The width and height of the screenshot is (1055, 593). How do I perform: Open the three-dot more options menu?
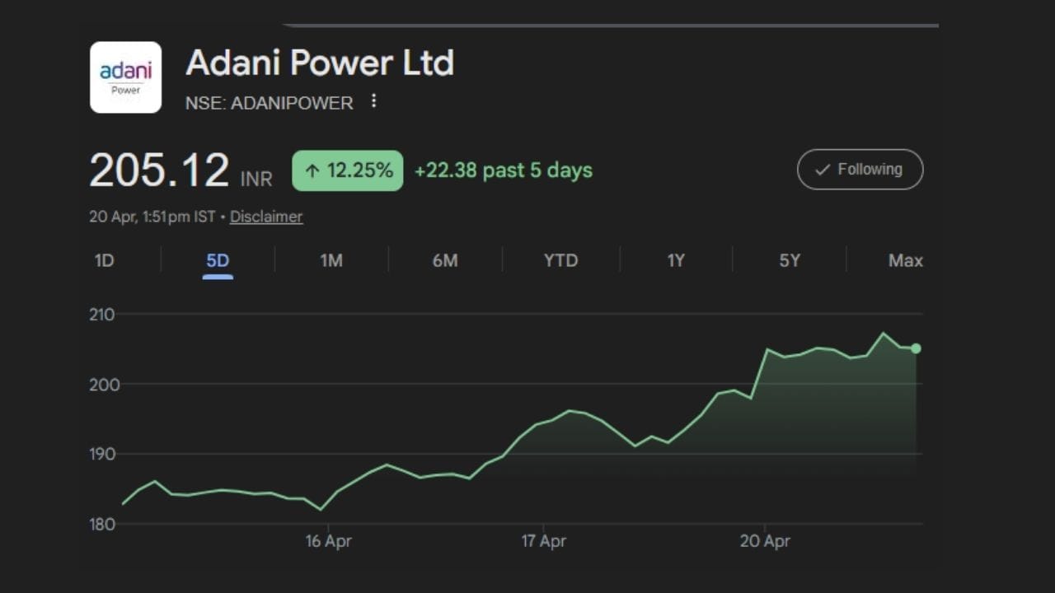point(373,101)
